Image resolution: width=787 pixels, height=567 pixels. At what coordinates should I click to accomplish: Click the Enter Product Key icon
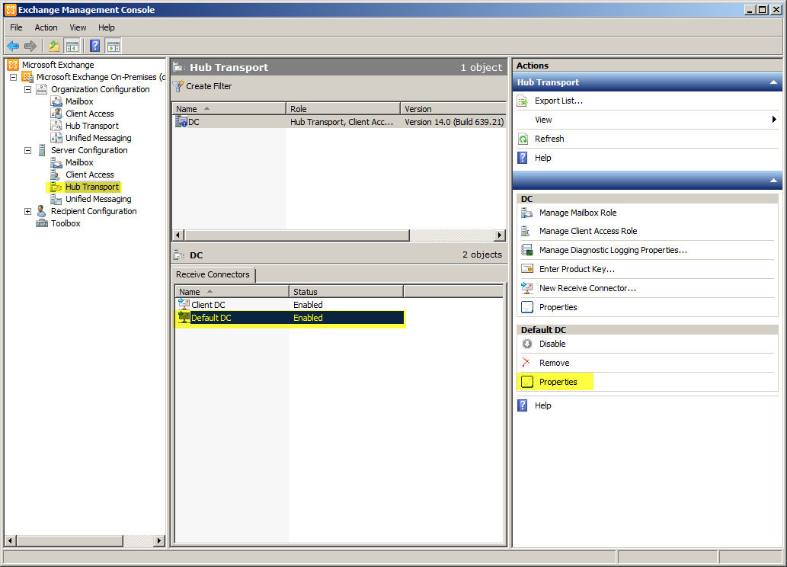tap(527, 269)
